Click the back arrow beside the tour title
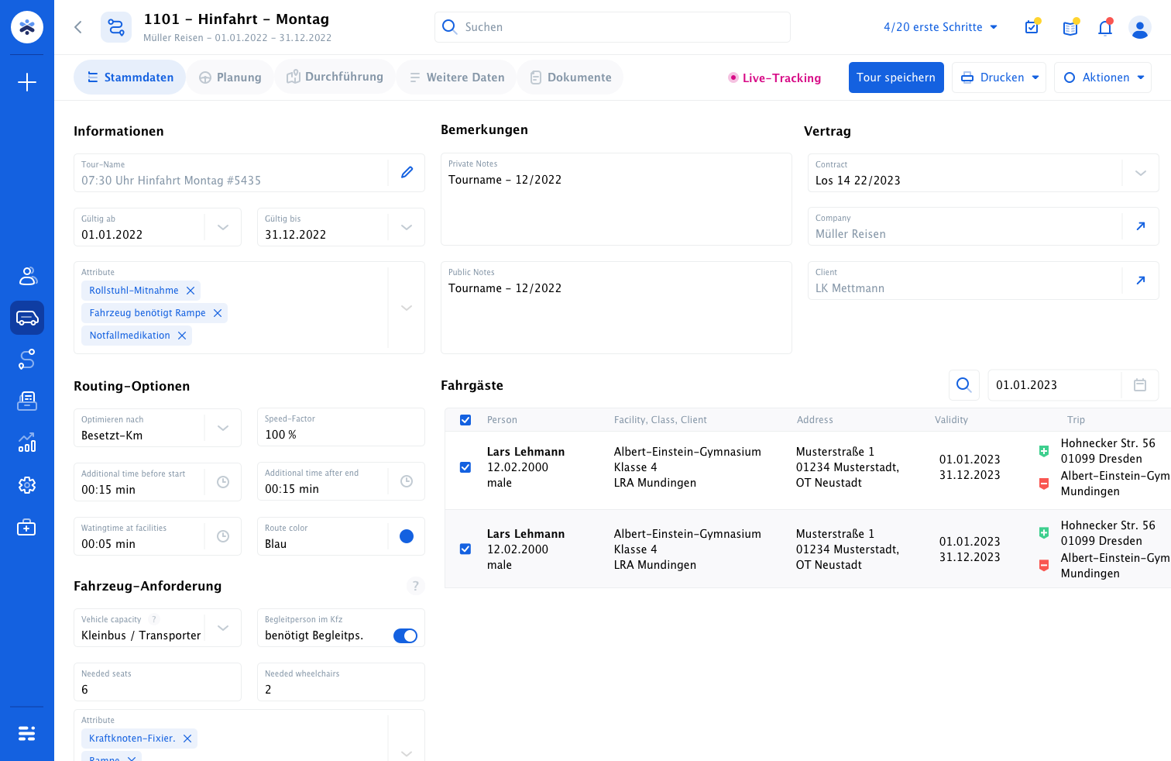The width and height of the screenshot is (1171, 761). (x=78, y=27)
